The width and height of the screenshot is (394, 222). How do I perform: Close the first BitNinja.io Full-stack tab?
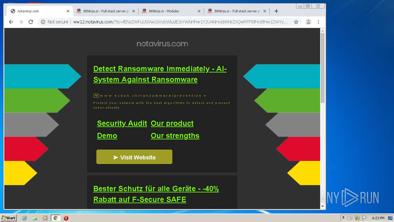tap(134, 11)
